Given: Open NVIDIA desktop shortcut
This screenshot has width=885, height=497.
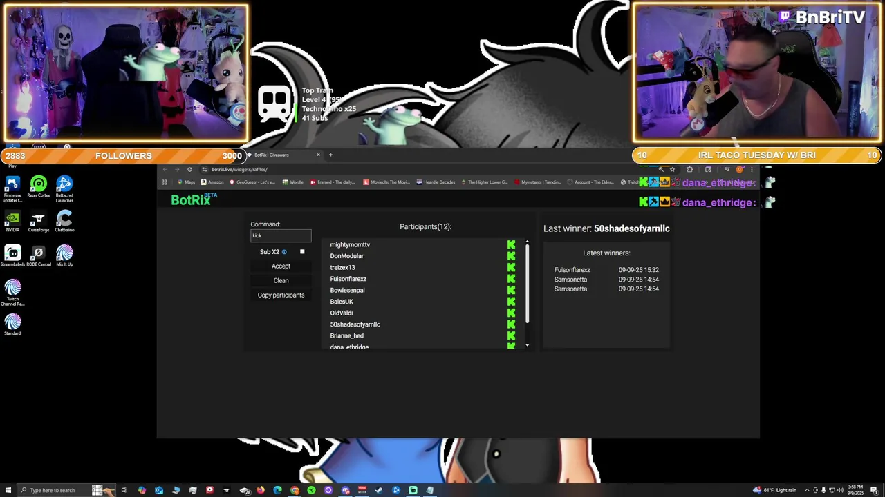Looking at the screenshot, I should click(x=12, y=221).
